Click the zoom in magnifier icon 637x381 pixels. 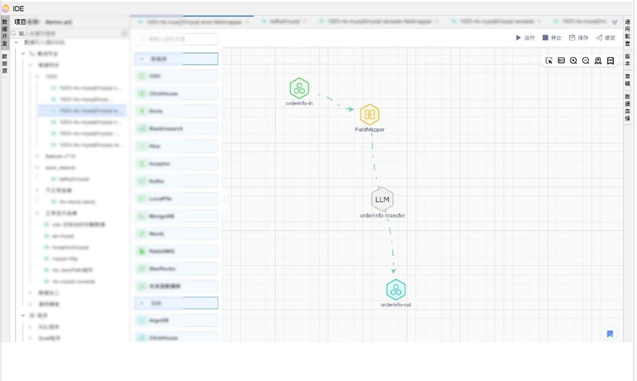point(574,61)
